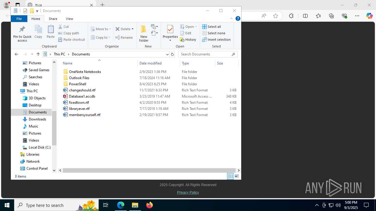
Task: Select the Database1.accdb file
Action: point(82,96)
